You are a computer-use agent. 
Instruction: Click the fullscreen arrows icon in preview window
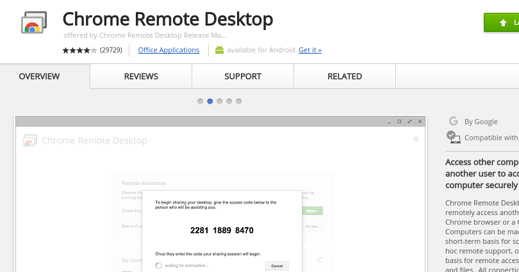pyautogui.click(x=409, y=122)
